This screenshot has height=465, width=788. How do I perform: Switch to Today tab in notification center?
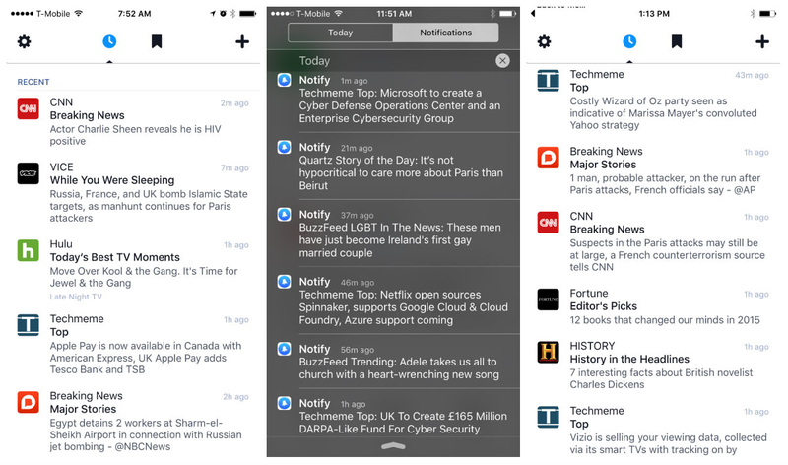pyautogui.click(x=340, y=33)
